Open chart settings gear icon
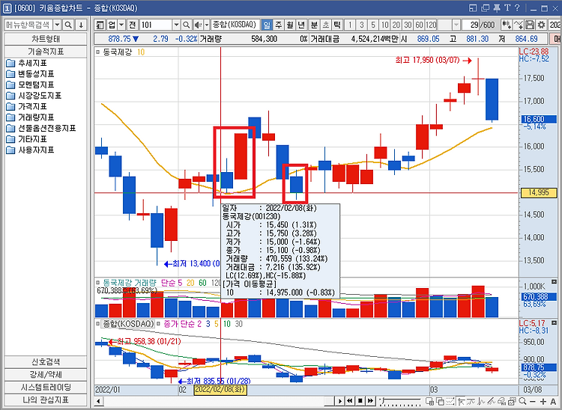 click(x=541, y=25)
